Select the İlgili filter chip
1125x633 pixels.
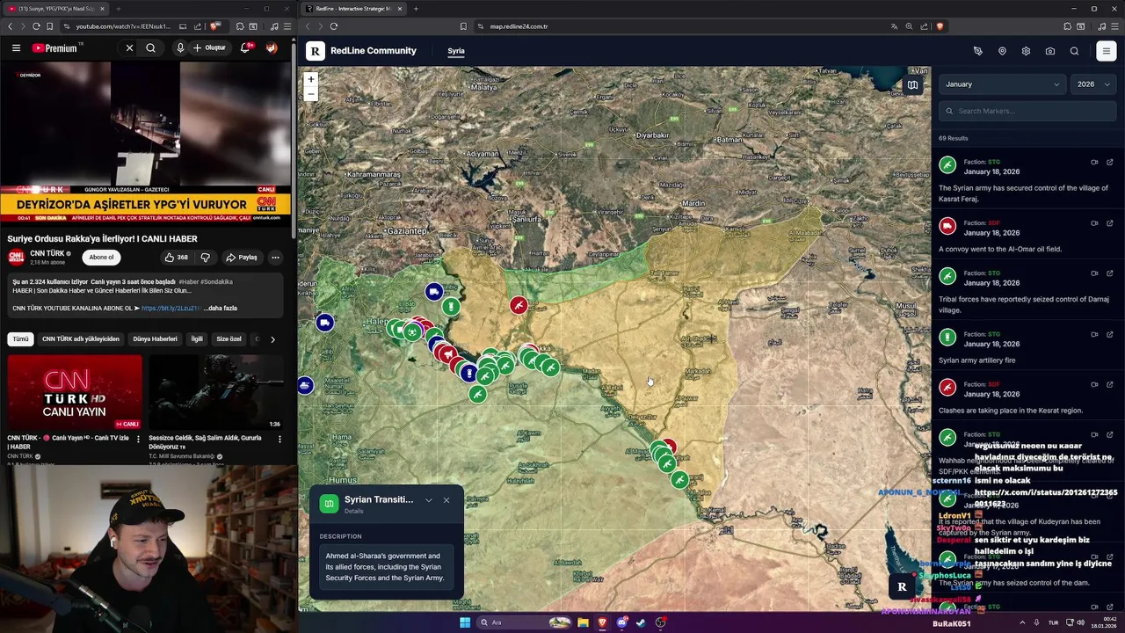(197, 338)
